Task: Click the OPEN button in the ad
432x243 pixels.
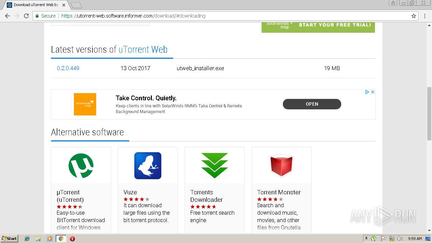Action: (x=312, y=104)
